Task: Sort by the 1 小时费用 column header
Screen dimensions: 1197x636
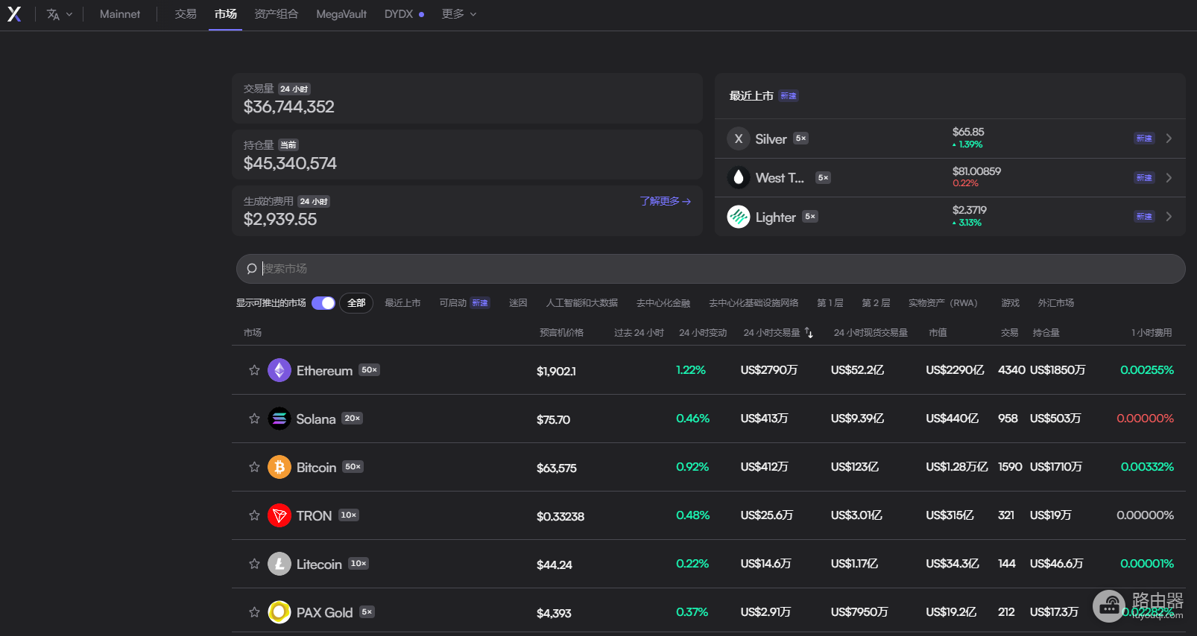Action: click(1152, 333)
